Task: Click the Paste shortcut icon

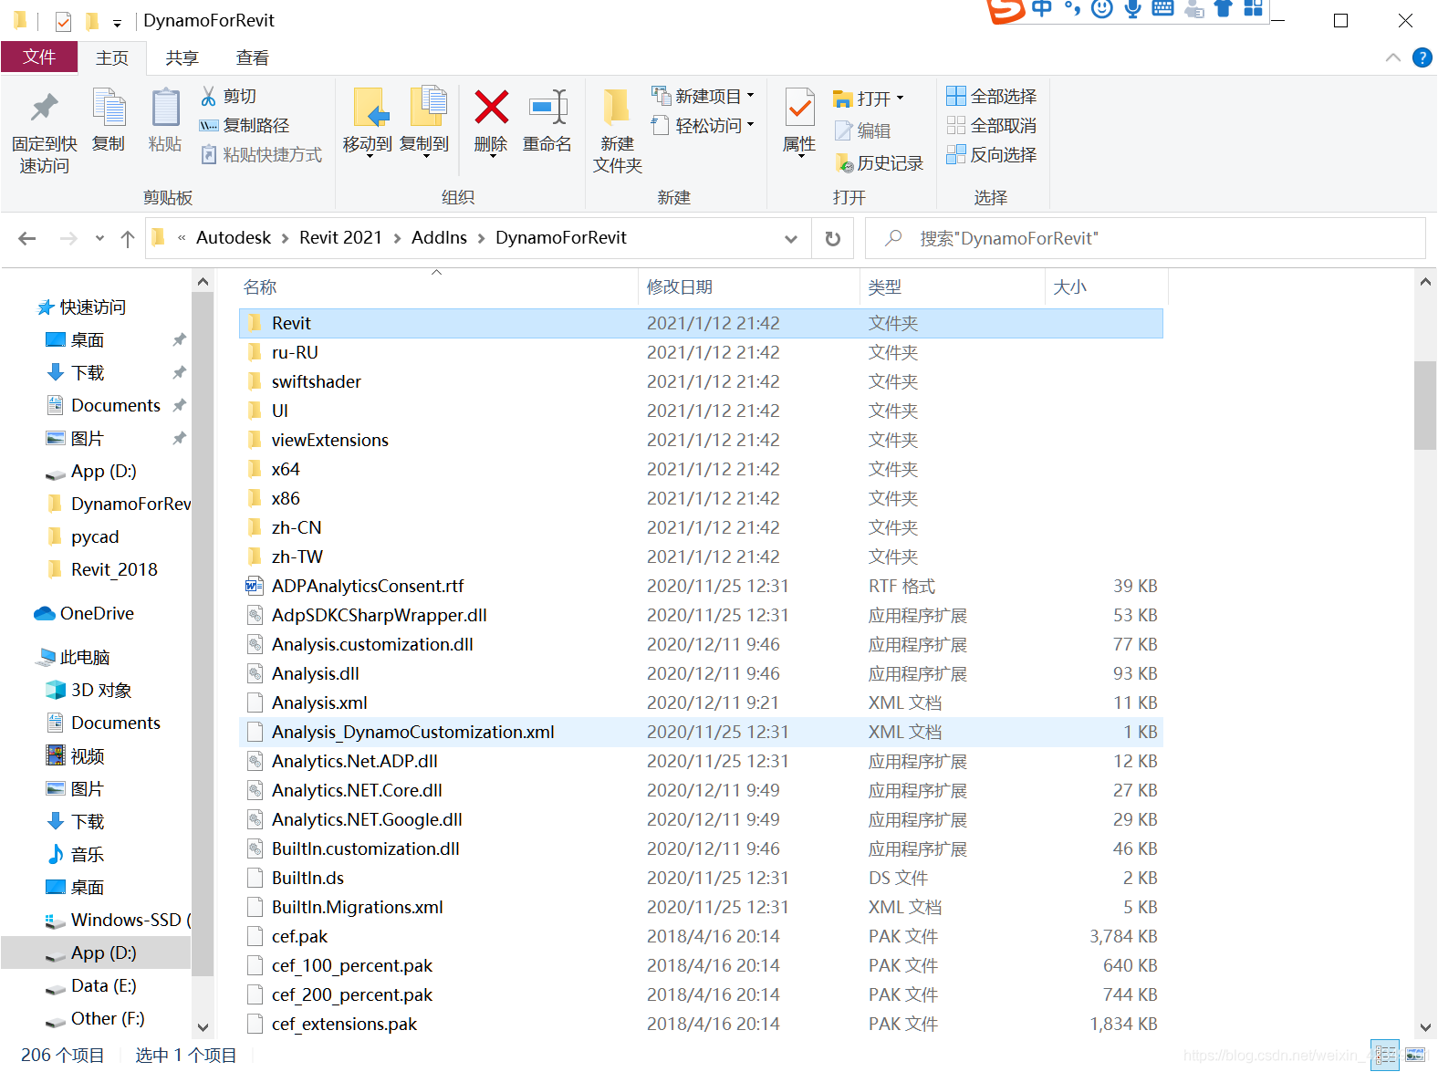Action: click(x=209, y=154)
